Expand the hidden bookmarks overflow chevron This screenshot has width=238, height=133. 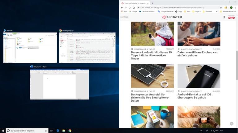217,12
